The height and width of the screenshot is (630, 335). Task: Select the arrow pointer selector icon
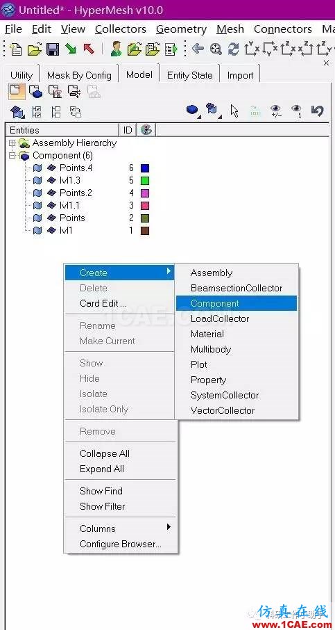[234, 111]
